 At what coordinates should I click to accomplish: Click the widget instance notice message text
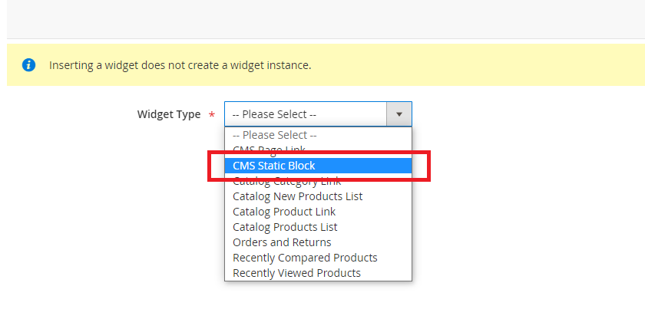tap(180, 65)
